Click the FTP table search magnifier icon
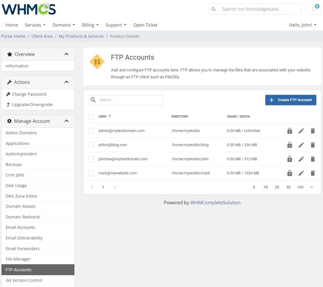Viewport: 323px width, 287px height. click(x=93, y=100)
